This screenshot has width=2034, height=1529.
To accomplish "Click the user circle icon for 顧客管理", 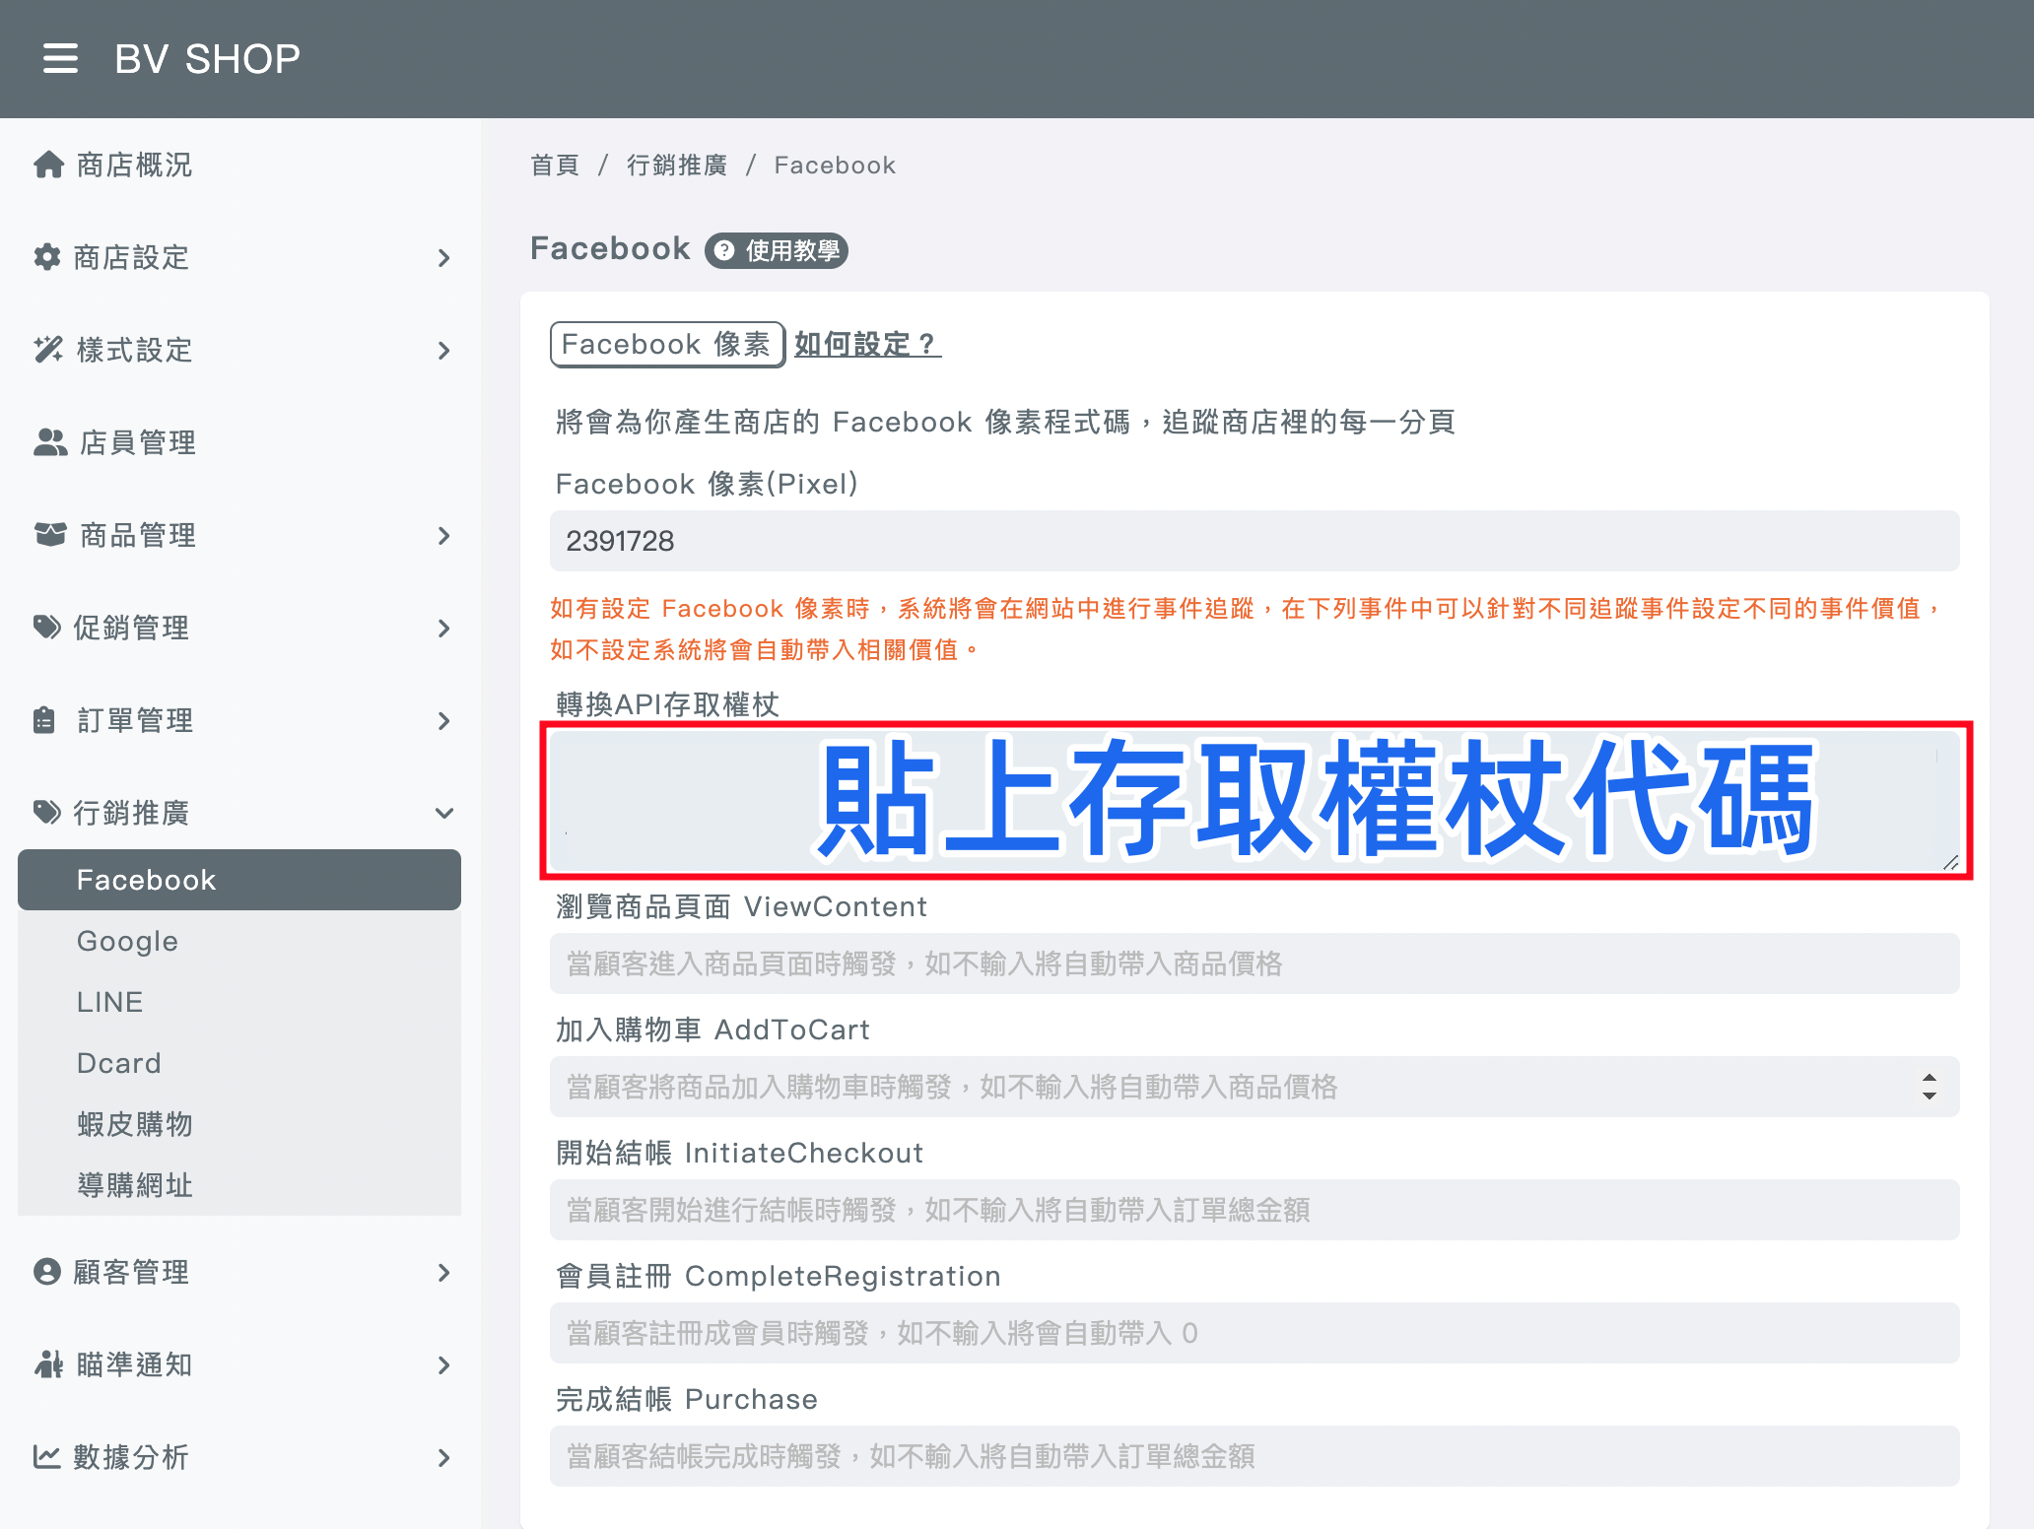I will pyautogui.click(x=47, y=1272).
